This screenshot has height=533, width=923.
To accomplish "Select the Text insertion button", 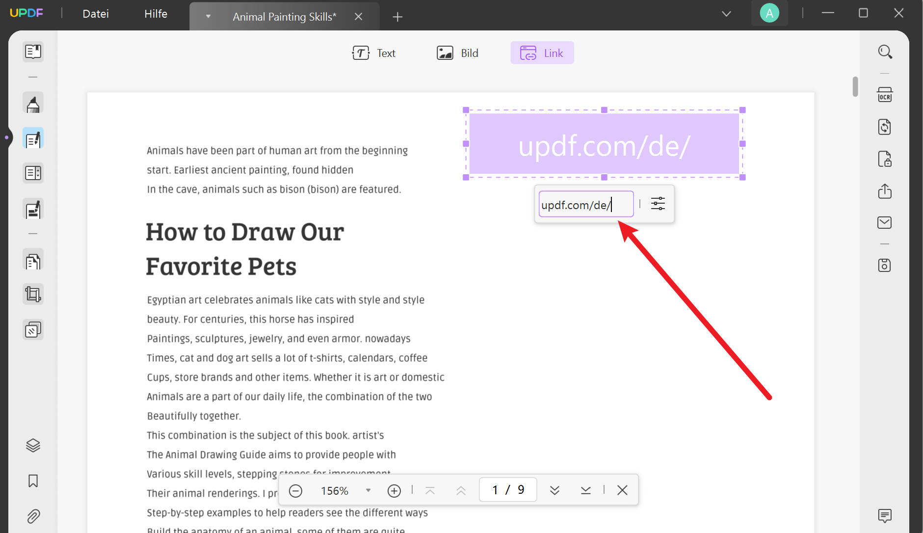I will [374, 53].
